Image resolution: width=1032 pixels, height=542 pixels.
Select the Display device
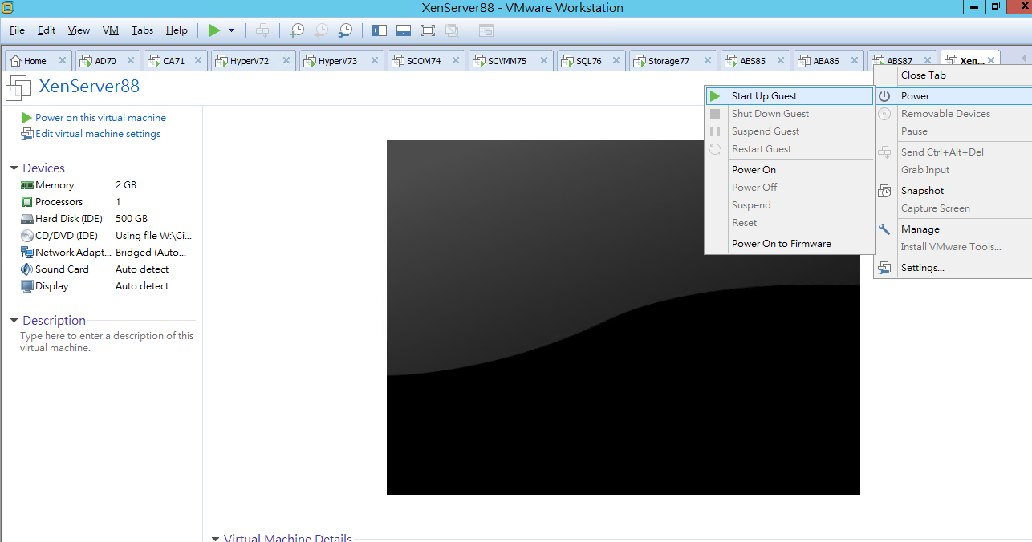(x=107, y=286)
